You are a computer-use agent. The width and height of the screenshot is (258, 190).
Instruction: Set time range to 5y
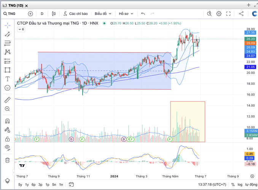click(x=20, y=185)
